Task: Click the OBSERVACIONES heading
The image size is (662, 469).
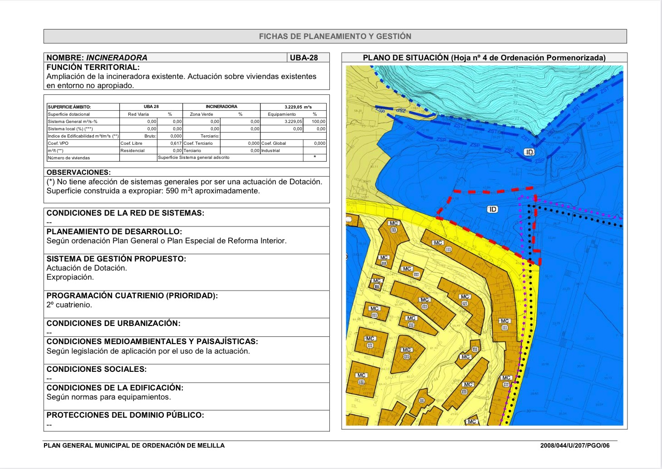Action: tap(78, 173)
